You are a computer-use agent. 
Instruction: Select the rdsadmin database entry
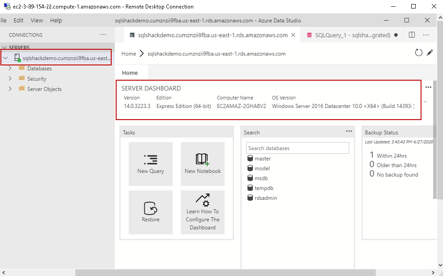(x=265, y=198)
